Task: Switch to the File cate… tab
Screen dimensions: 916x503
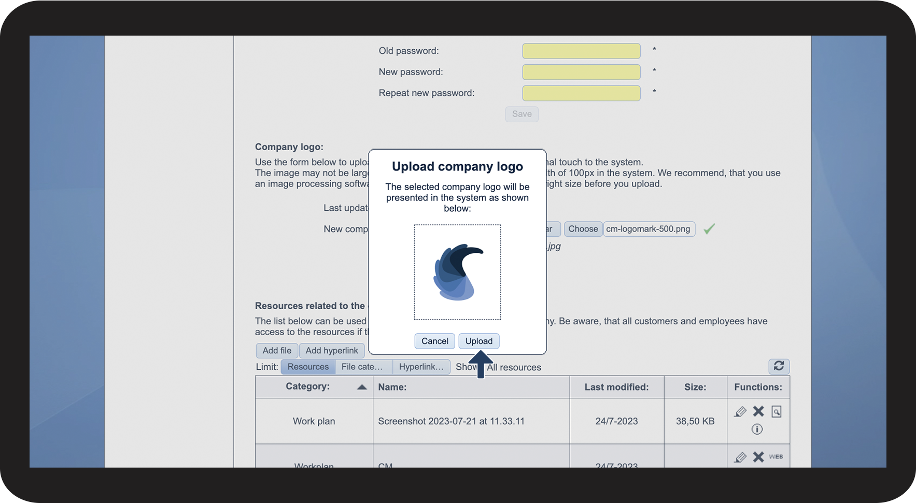Action: point(364,367)
